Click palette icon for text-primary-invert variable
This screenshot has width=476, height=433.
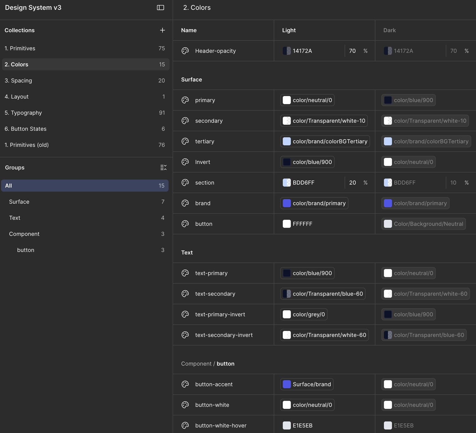point(185,314)
